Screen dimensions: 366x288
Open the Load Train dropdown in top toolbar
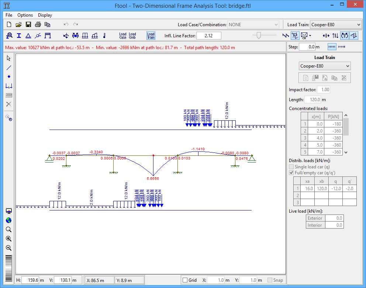pyautogui.click(x=335, y=25)
